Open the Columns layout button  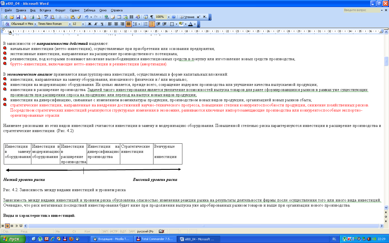tap(132, 17)
